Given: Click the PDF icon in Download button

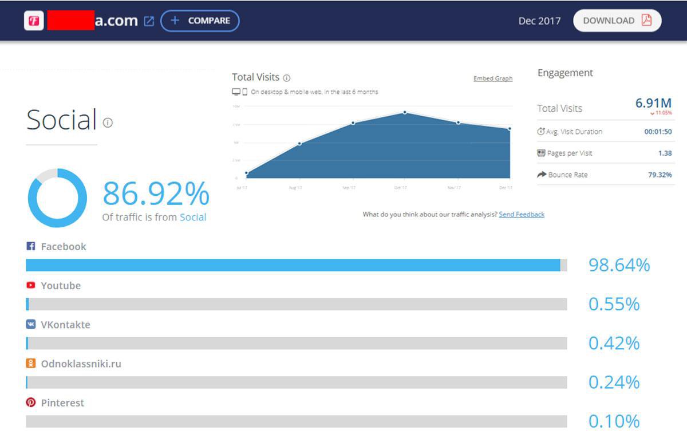Looking at the screenshot, I should (646, 21).
